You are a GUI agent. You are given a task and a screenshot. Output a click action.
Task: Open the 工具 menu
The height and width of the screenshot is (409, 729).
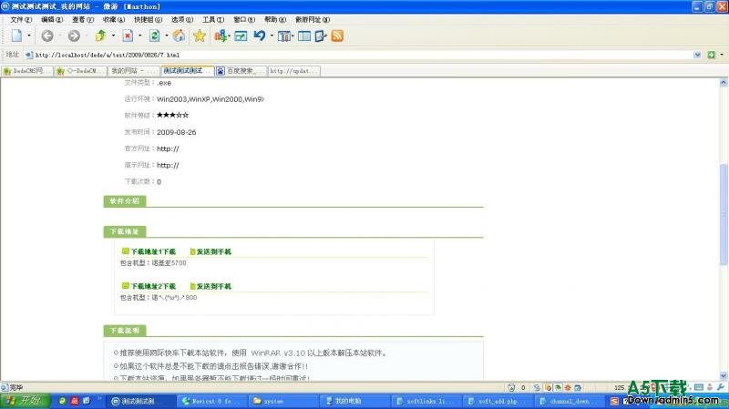pyautogui.click(x=213, y=19)
